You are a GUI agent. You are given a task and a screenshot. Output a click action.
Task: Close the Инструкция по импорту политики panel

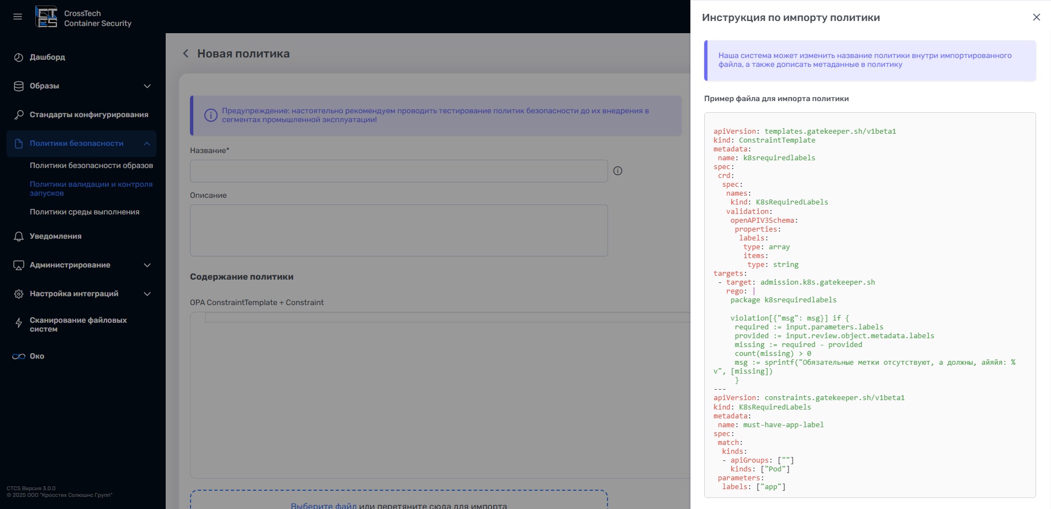(x=1036, y=17)
